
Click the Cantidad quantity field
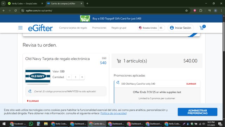pyautogui.click(x=76, y=77)
